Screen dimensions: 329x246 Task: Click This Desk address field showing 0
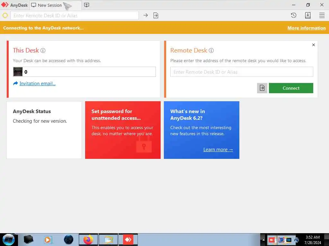(x=84, y=72)
